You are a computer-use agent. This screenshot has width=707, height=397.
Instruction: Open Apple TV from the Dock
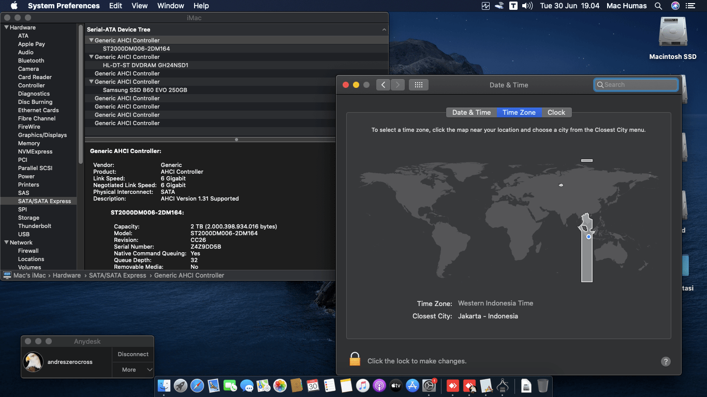[395, 385]
